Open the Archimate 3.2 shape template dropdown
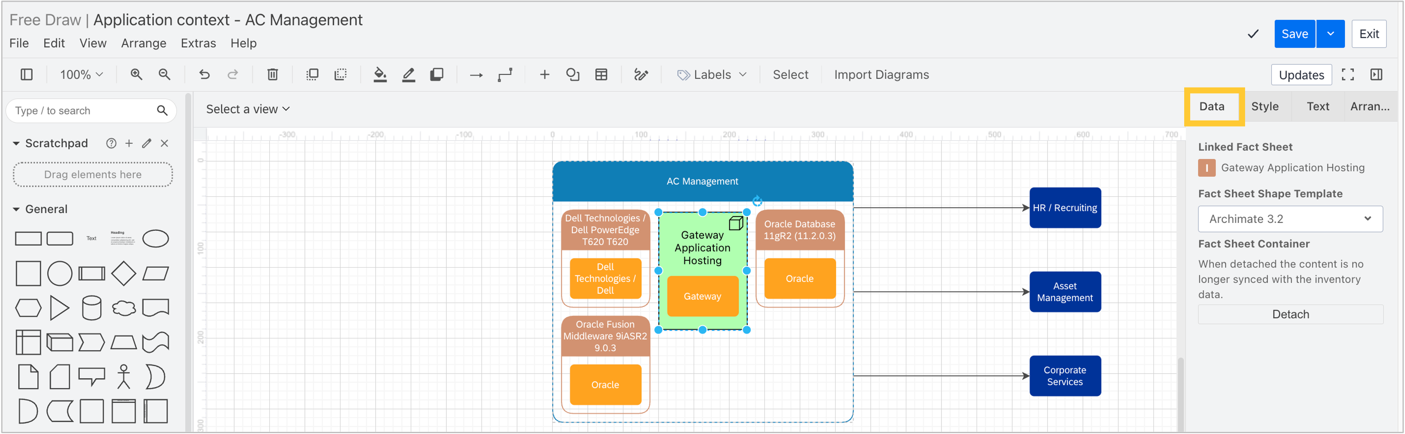This screenshot has width=1405, height=434. (1290, 219)
